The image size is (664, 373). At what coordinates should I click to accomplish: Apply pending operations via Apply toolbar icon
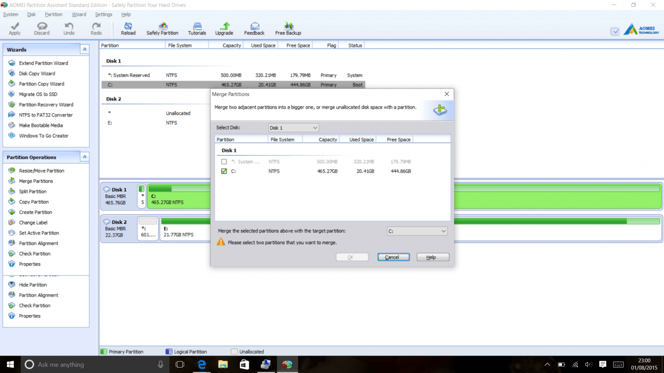[x=14, y=28]
